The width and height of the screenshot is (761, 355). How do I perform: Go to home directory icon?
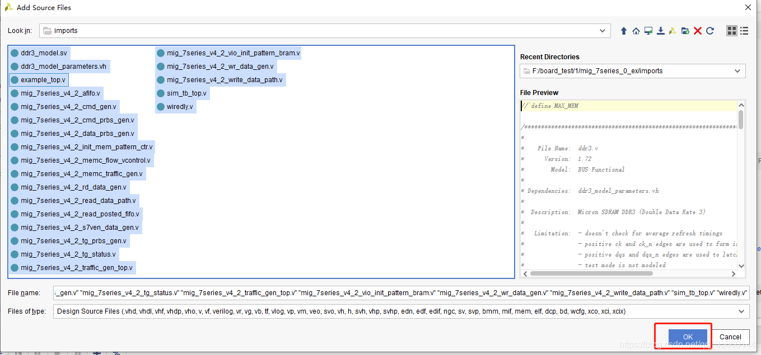tap(636, 31)
